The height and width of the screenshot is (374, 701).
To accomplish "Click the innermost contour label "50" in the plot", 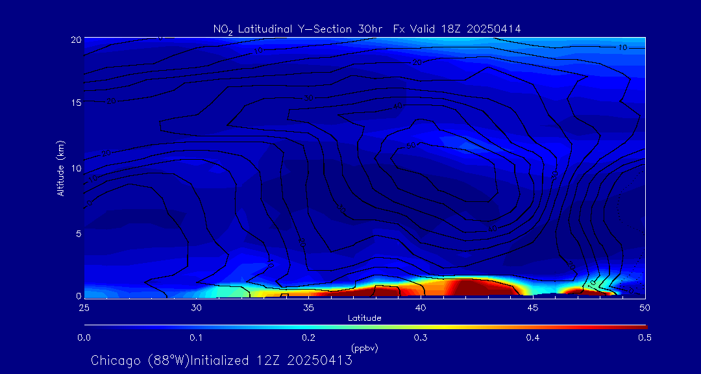I will (411, 145).
